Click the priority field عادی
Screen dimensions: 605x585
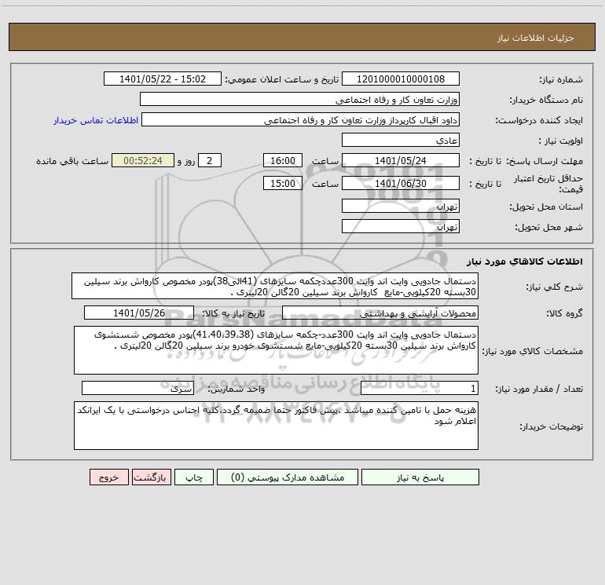(x=401, y=140)
